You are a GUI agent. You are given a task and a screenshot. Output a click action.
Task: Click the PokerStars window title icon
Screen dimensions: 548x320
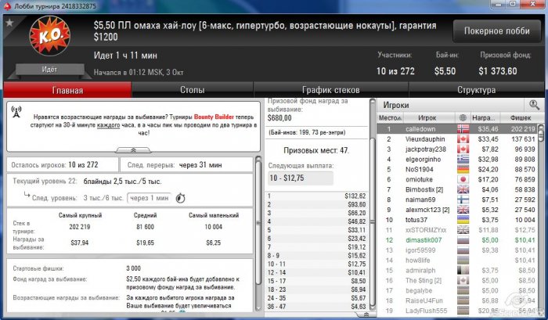pos(6,6)
